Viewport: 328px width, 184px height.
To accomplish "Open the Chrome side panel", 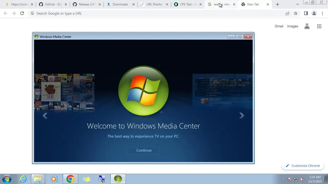I will click(306, 13).
